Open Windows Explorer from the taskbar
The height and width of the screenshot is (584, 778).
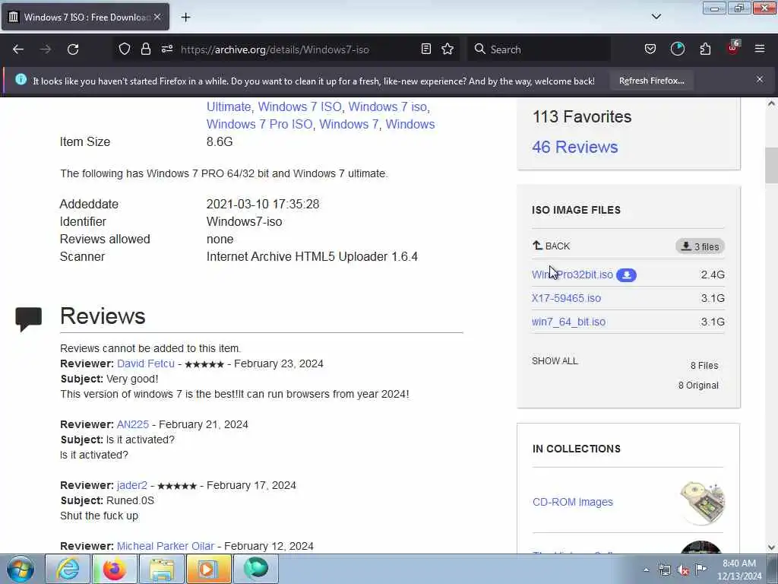(x=161, y=569)
